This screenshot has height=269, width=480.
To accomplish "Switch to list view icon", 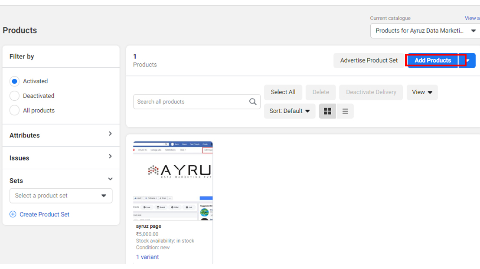I will click(x=345, y=111).
